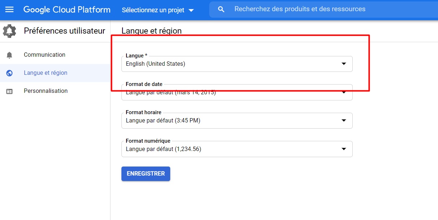Open the Personnalisation sidebar item
The height and width of the screenshot is (220, 438).
[x=46, y=91]
